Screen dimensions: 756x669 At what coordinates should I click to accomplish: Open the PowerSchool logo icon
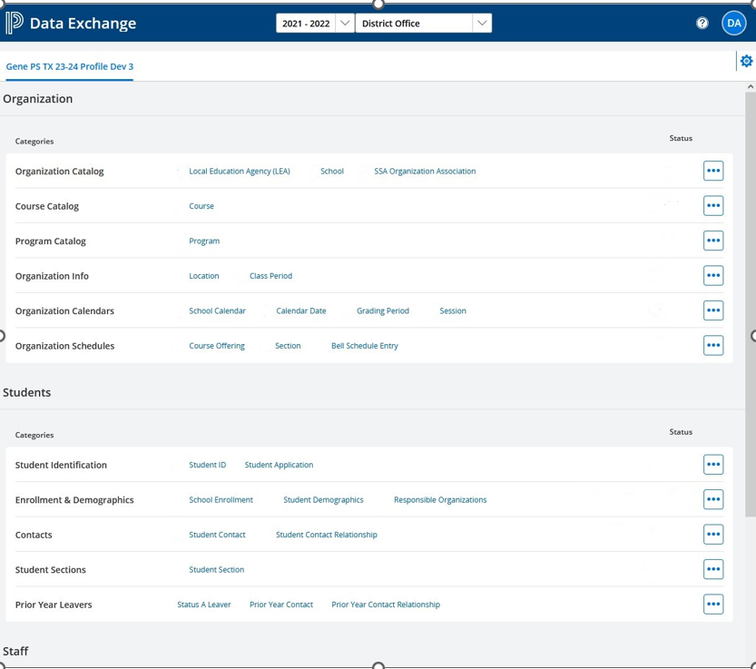[15, 22]
